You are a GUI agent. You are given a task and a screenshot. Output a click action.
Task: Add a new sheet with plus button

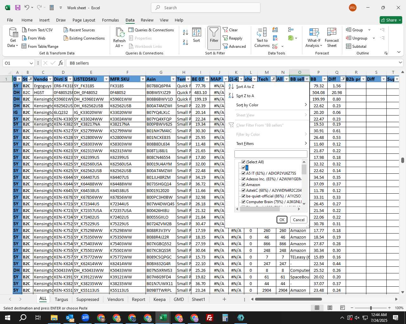pos(224,299)
